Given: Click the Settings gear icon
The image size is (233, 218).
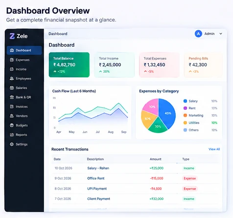Looking at the screenshot, I should pos(12,144).
